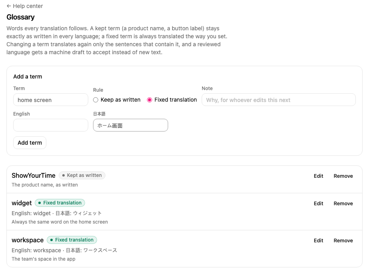Edit the workspace term
369x271 pixels.
point(318,240)
